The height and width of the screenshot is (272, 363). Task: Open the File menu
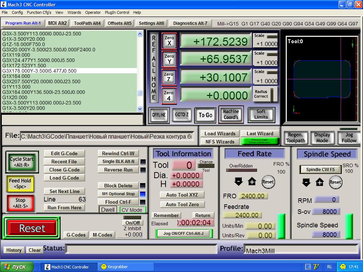(5, 12)
